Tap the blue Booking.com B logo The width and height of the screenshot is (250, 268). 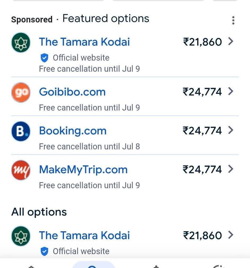tap(21, 131)
